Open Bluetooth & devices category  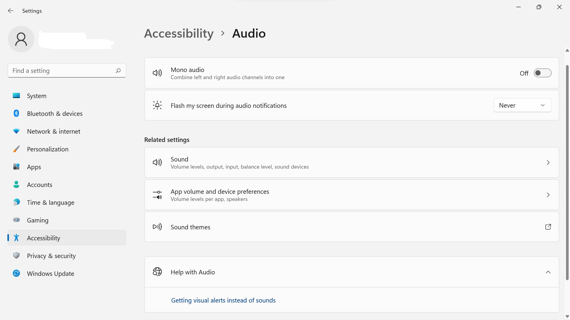(67, 113)
